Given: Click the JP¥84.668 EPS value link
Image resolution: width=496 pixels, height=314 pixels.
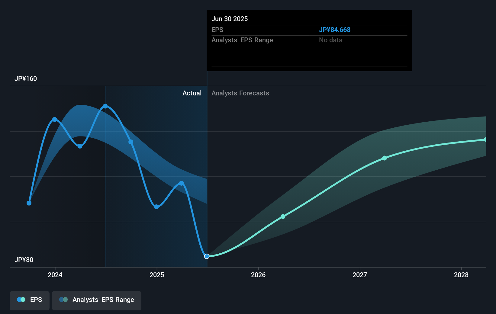Looking at the screenshot, I should 335,30.
